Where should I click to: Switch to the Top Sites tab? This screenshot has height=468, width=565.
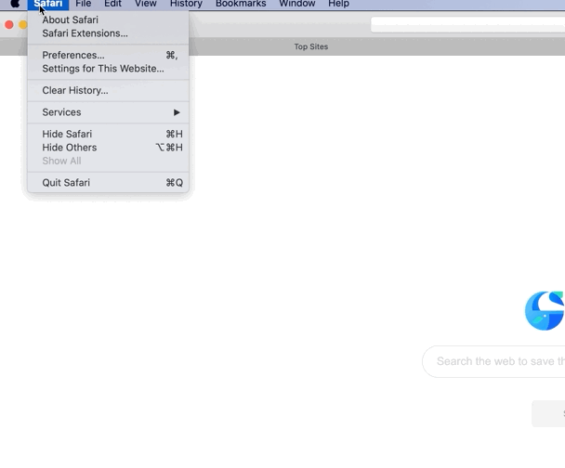(310, 46)
